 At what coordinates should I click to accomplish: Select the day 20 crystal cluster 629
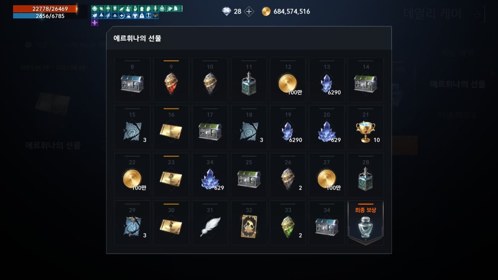click(327, 128)
